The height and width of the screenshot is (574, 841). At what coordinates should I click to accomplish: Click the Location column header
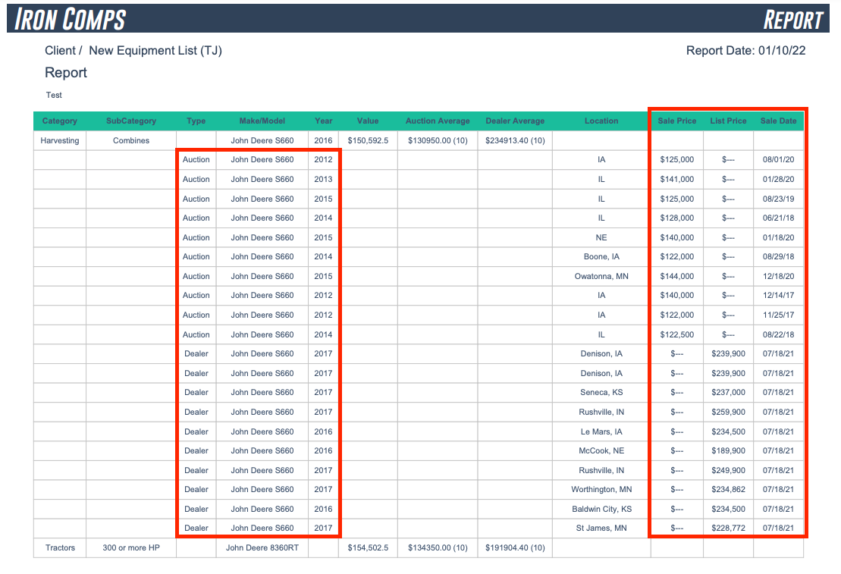pyautogui.click(x=601, y=121)
